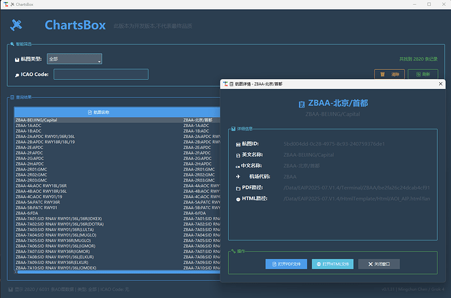The height and width of the screenshot is (298, 451).
Task: Select the ZBAA-6:FDA chart row
Action: [x=98, y=213]
